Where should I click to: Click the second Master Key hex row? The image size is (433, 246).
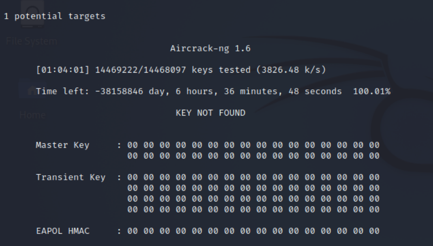pyautogui.click(x=253, y=156)
